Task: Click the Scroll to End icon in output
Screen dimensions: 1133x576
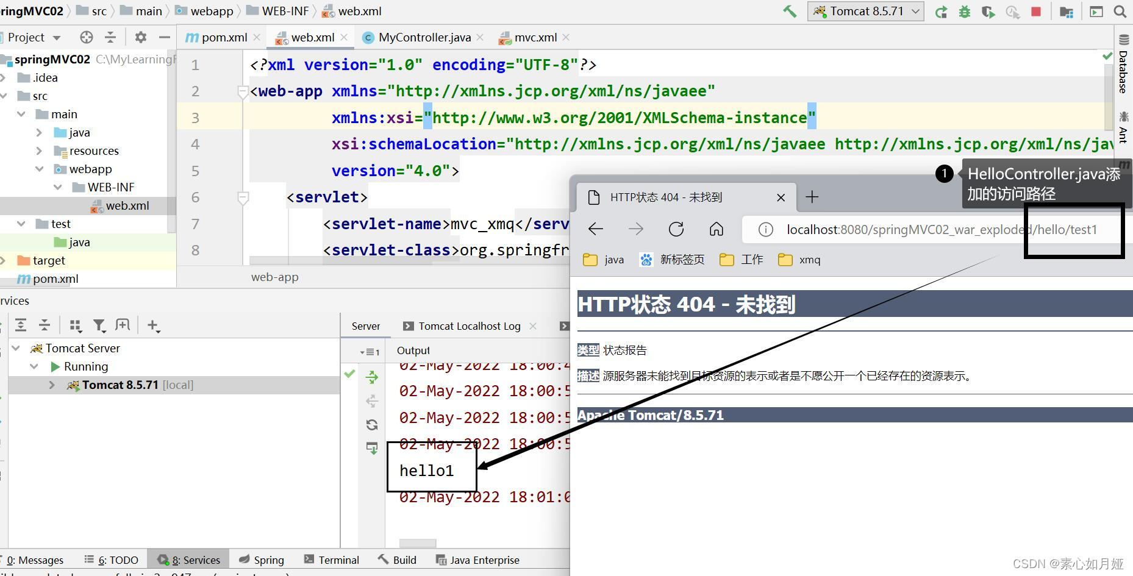Action: point(371,448)
